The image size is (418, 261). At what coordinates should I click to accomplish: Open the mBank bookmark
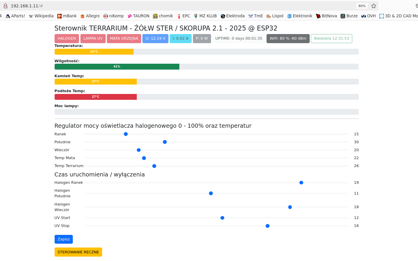click(x=67, y=16)
